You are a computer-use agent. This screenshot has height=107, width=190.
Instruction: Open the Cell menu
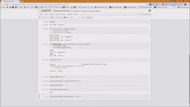click(x=63, y=14)
